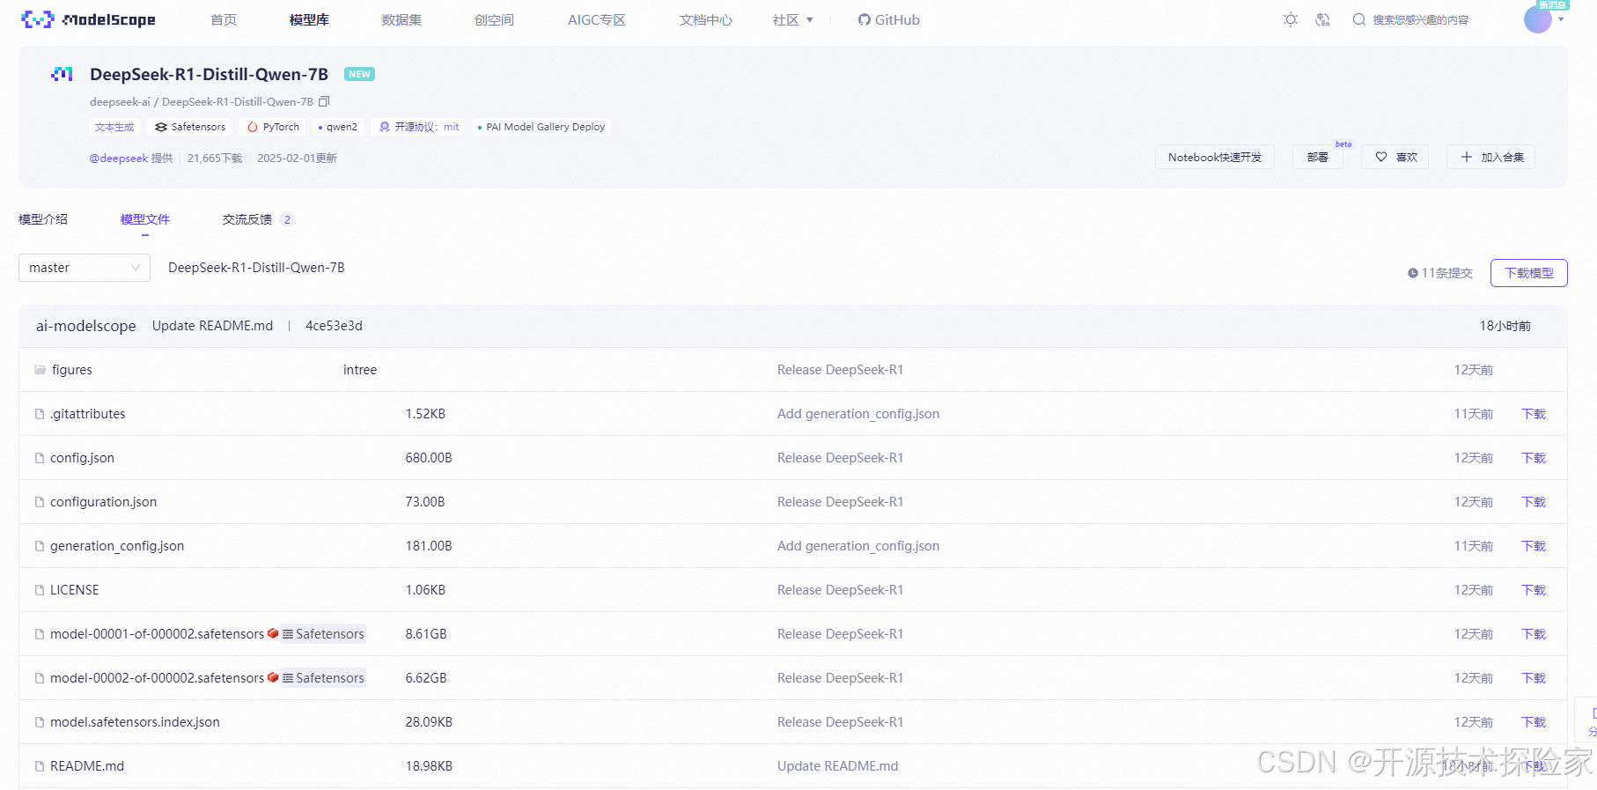Image resolution: width=1597 pixels, height=790 pixels.
Task: Click the PyTorch tag
Action: coord(274,127)
